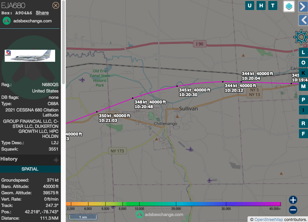Click the Type Desc. value L2J
This screenshot has height=222, width=308.
click(x=55, y=143)
